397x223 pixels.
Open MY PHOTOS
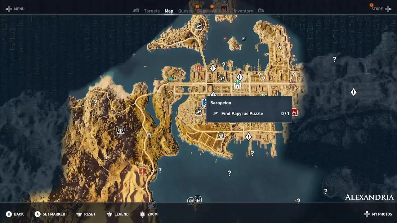pyautogui.click(x=378, y=214)
